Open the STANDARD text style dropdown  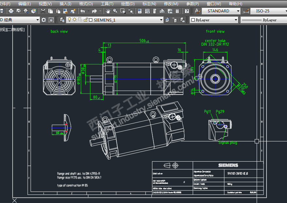pos(238,11)
